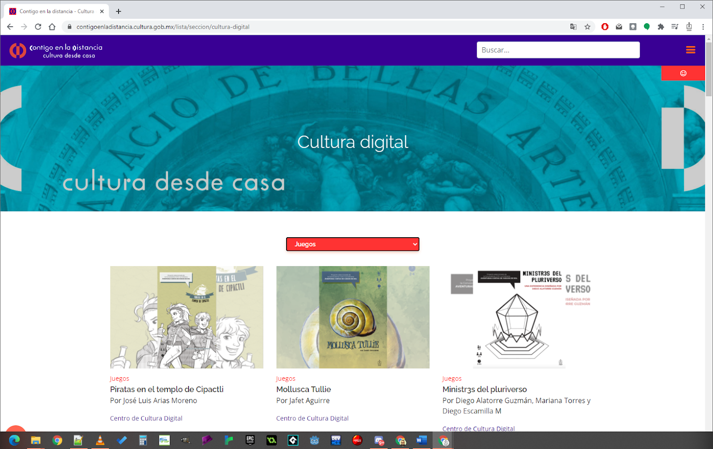Click Juegos label under Piratas card

click(x=119, y=379)
